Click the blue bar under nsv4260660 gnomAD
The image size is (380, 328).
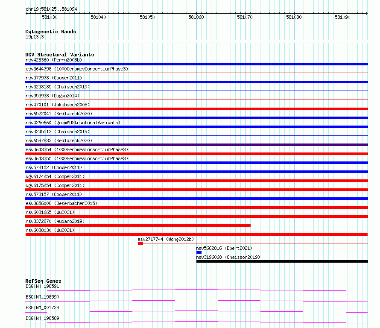tap(196, 127)
